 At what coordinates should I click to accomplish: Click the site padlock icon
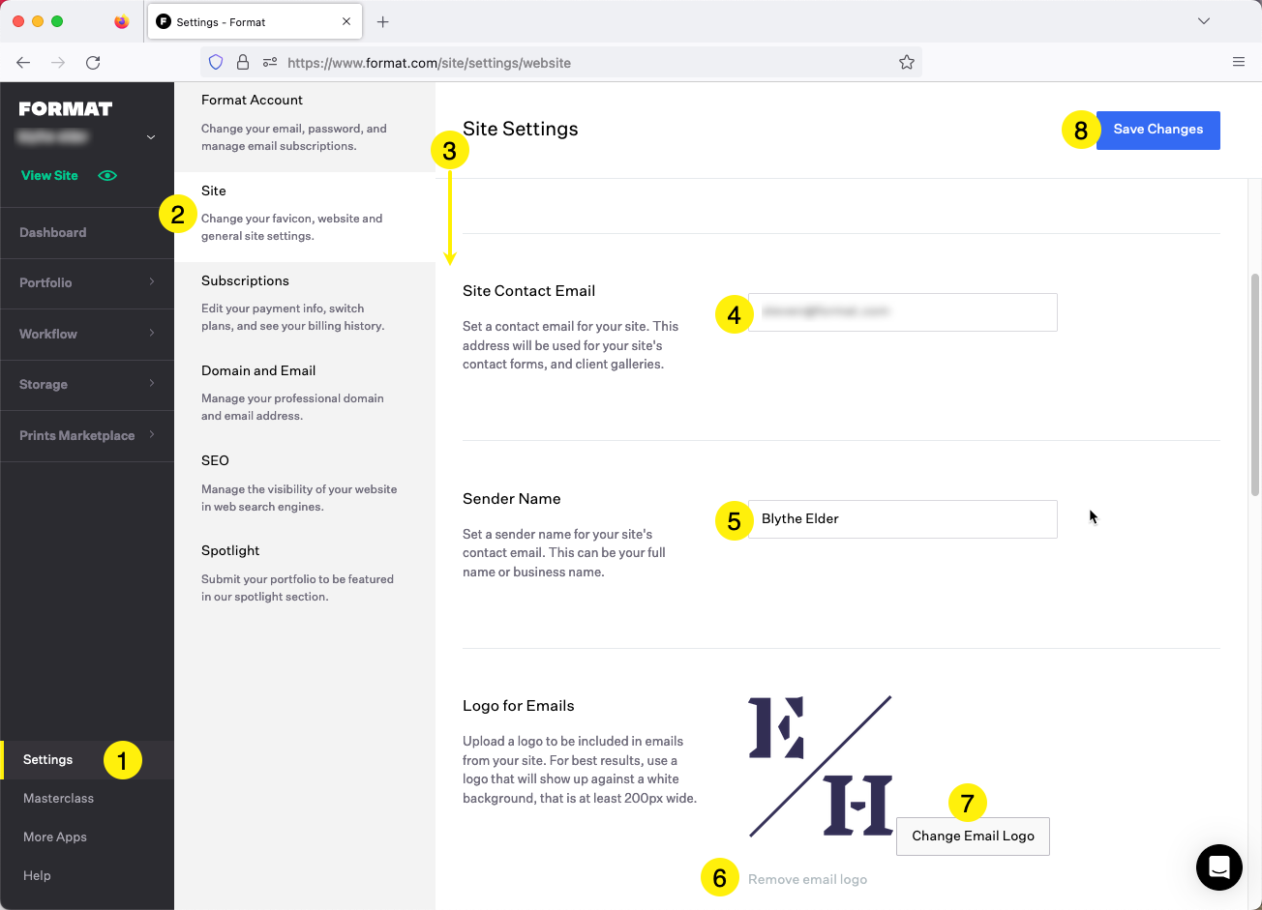click(x=243, y=62)
